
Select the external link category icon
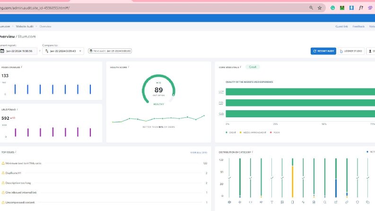(336, 202)
